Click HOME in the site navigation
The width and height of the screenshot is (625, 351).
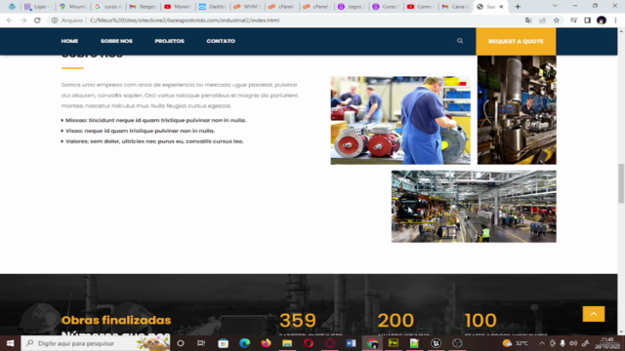tap(69, 41)
